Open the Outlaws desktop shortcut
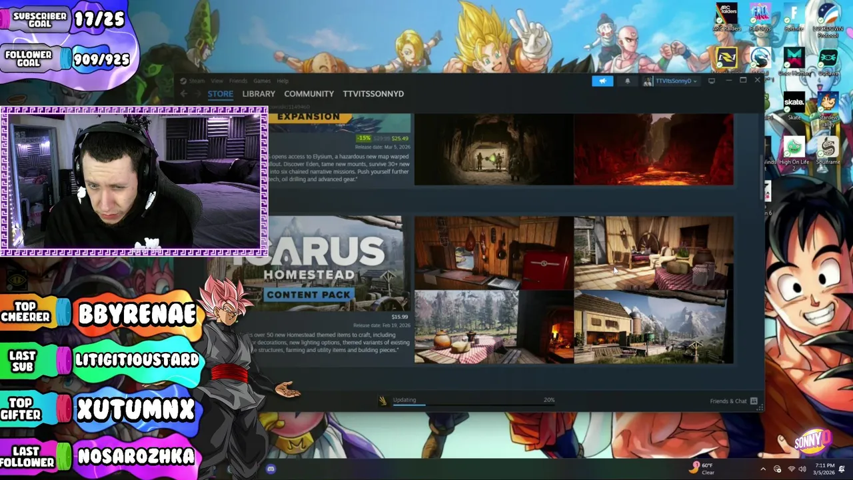Screen dimensions: 853x480 click(x=828, y=61)
